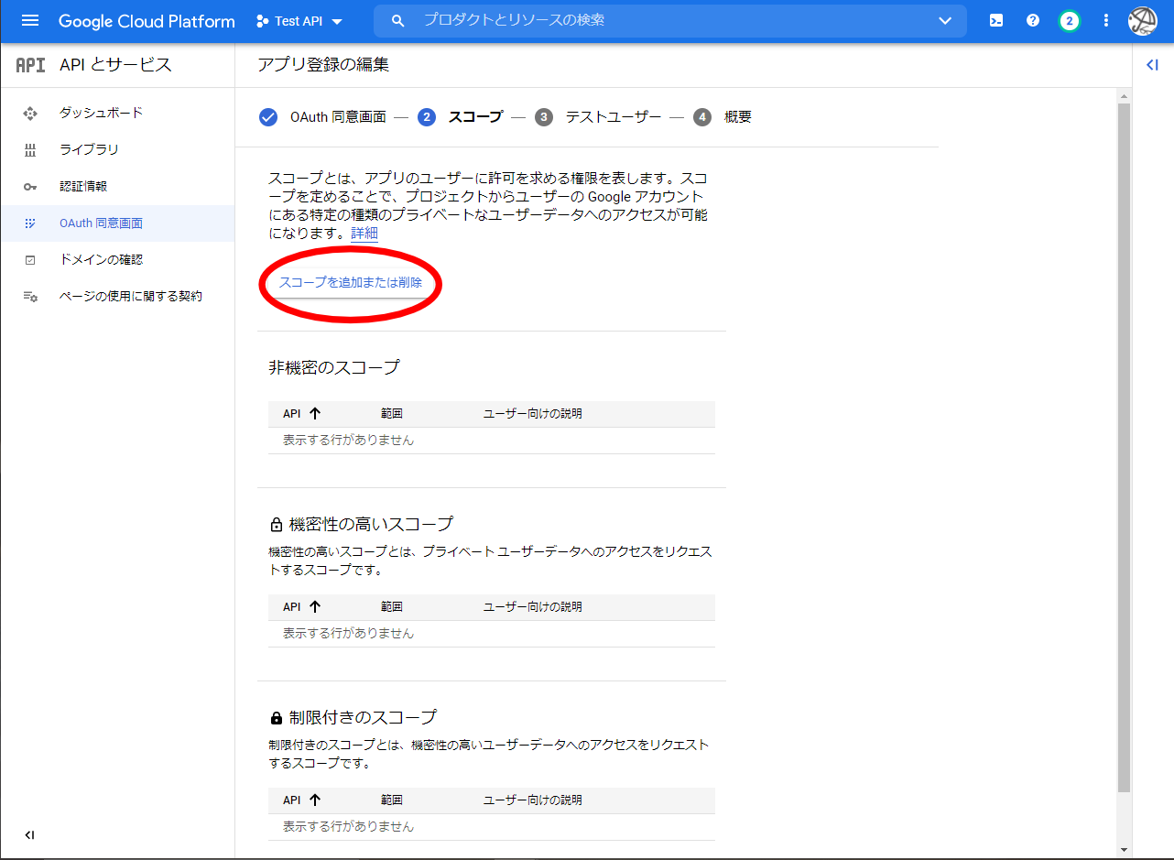Collapse the left navigation panel arrow

(30, 834)
